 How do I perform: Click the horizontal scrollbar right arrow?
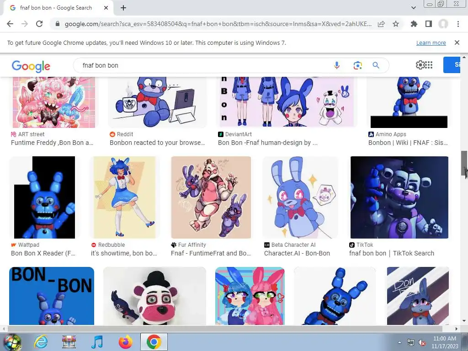pos(457,329)
